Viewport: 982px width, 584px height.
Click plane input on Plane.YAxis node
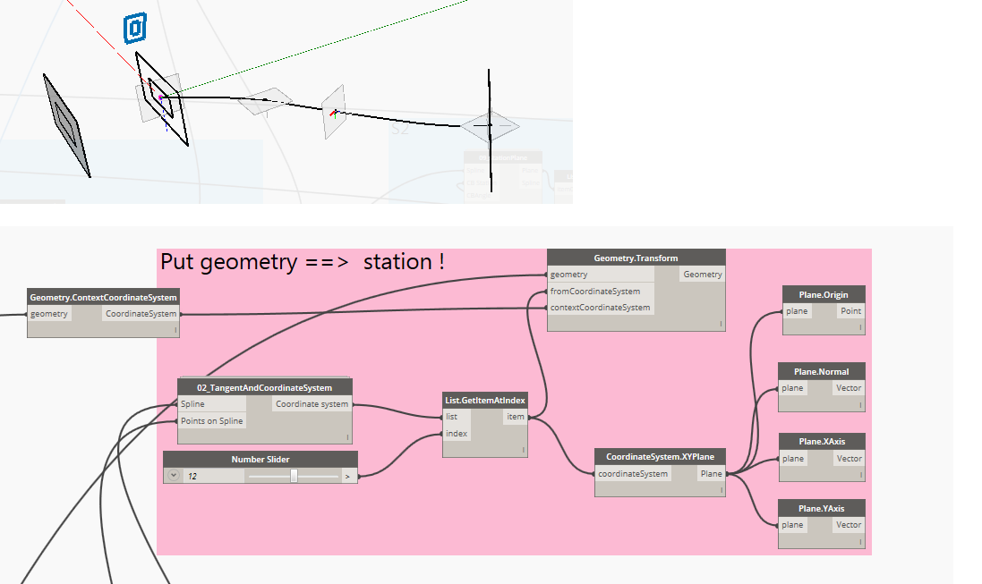792,525
